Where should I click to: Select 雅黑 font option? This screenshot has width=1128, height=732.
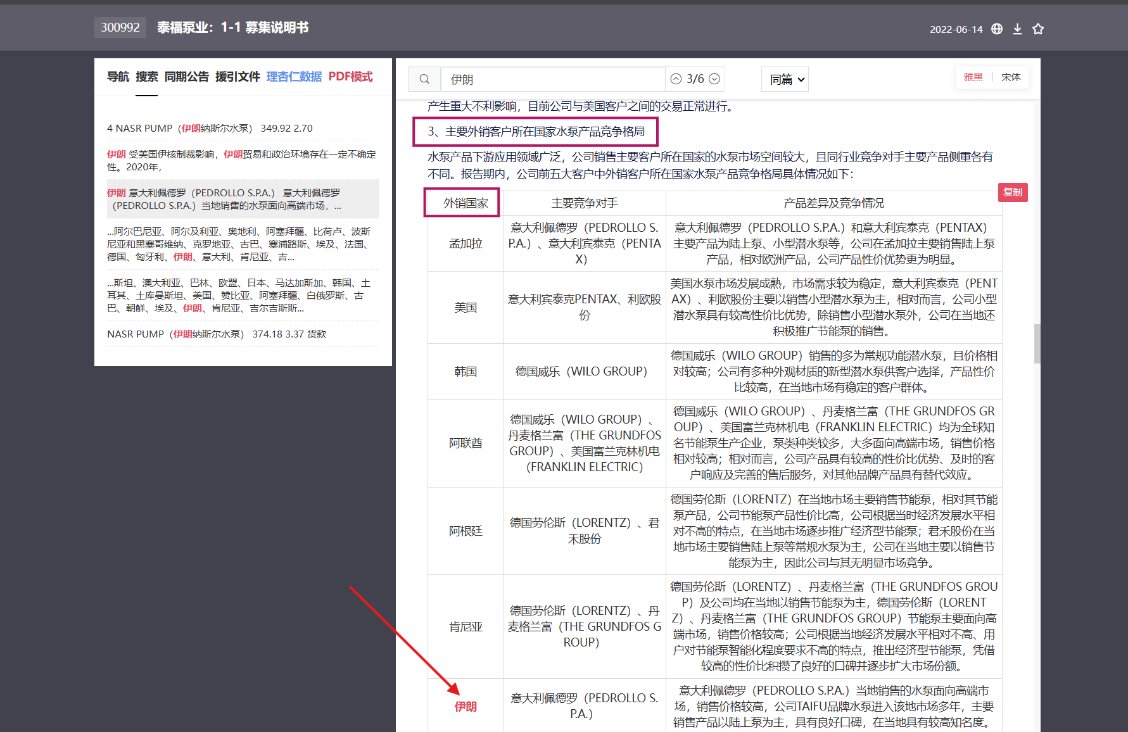[973, 77]
